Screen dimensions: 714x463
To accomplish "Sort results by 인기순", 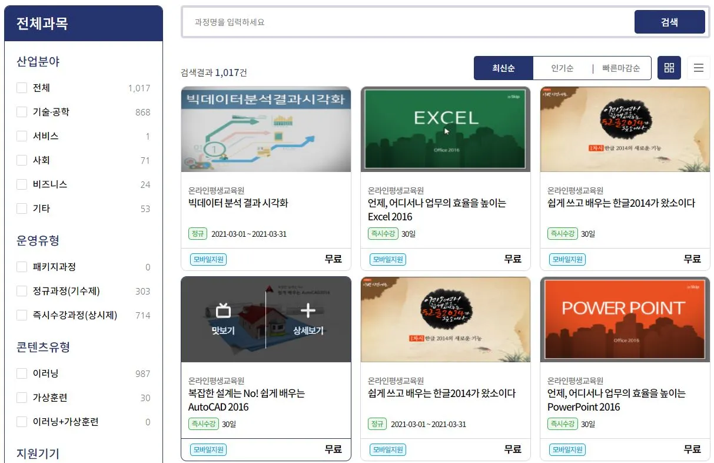I will click(x=562, y=68).
